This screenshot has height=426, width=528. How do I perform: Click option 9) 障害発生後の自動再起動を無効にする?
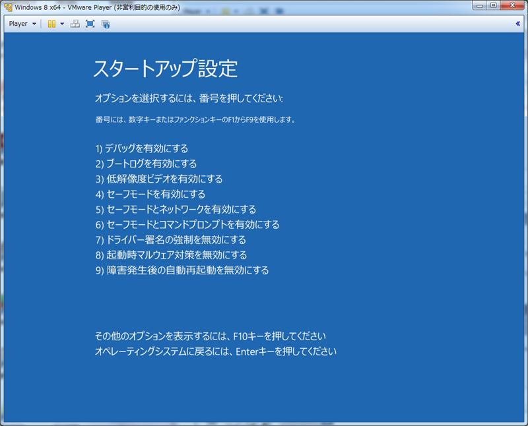pos(182,270)
